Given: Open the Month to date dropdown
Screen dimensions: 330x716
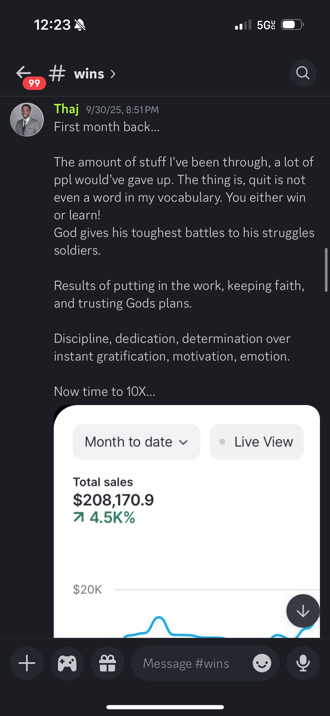Looking at the screenshot, I should (136, 442).
